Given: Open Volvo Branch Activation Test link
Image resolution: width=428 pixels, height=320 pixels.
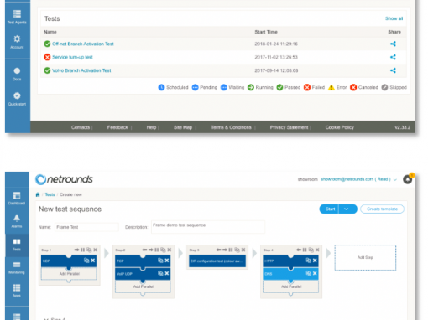Looking at the screenshot, I should pos(81,70).
